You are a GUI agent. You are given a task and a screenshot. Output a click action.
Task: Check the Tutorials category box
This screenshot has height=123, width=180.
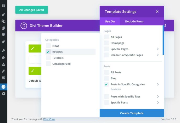[x=48, y=58]
